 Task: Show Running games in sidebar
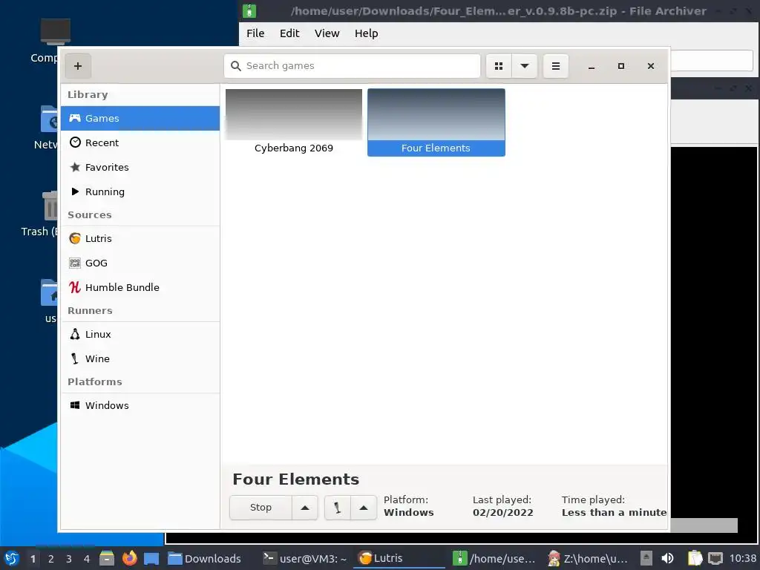tap(140, 191)
